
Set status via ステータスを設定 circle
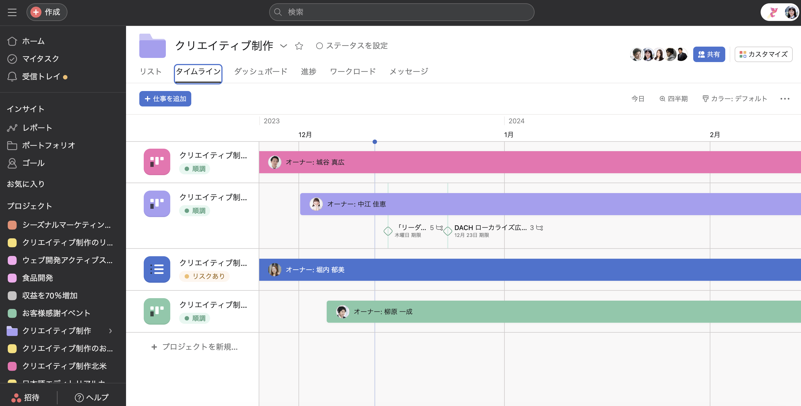tap(319, 46)
